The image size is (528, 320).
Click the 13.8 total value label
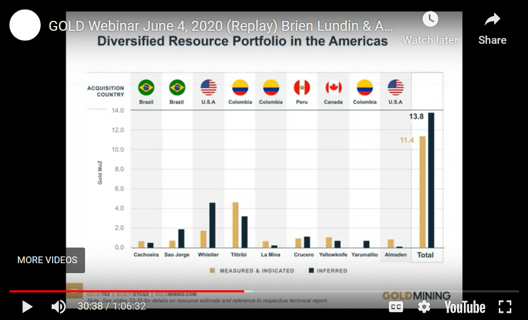[416, 116]
